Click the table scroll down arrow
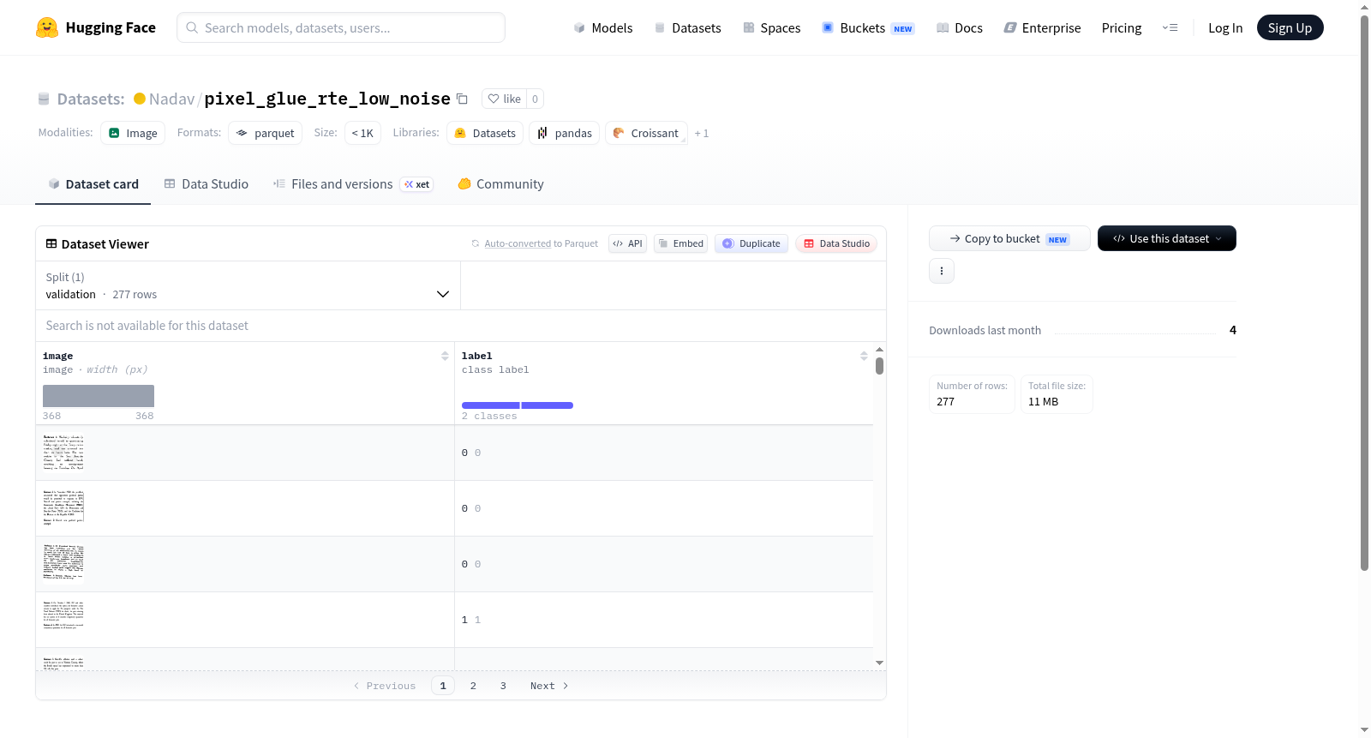Viewport: 1371px width, 738px height. point(879,663)
